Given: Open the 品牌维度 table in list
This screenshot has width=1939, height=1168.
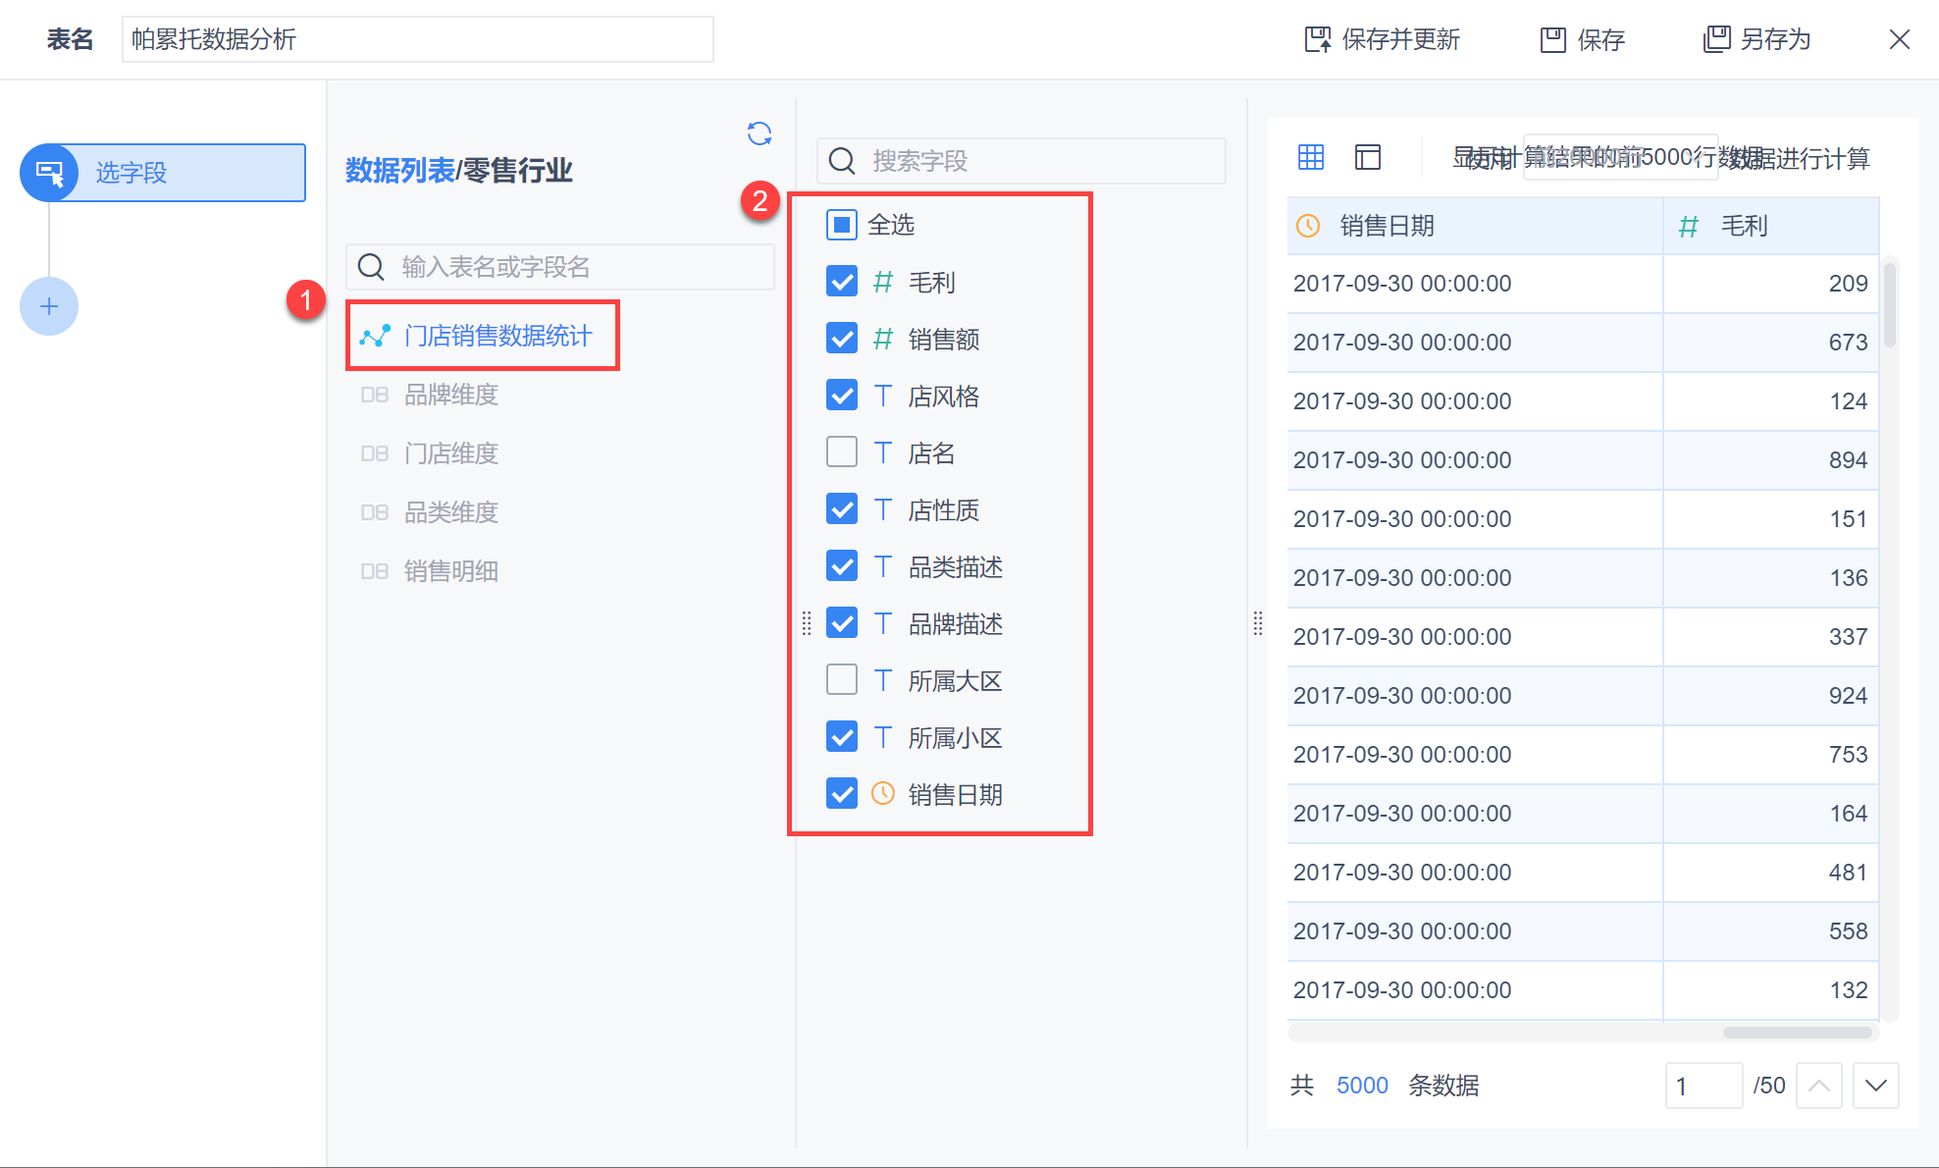Looking at the screenshot, I should click(450, 395).
